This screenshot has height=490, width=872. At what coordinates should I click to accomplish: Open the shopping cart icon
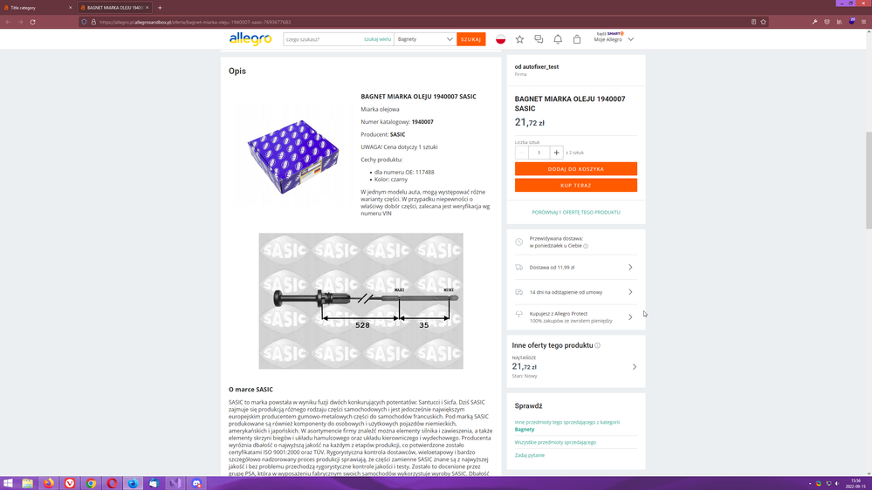(x=577, y=39)
